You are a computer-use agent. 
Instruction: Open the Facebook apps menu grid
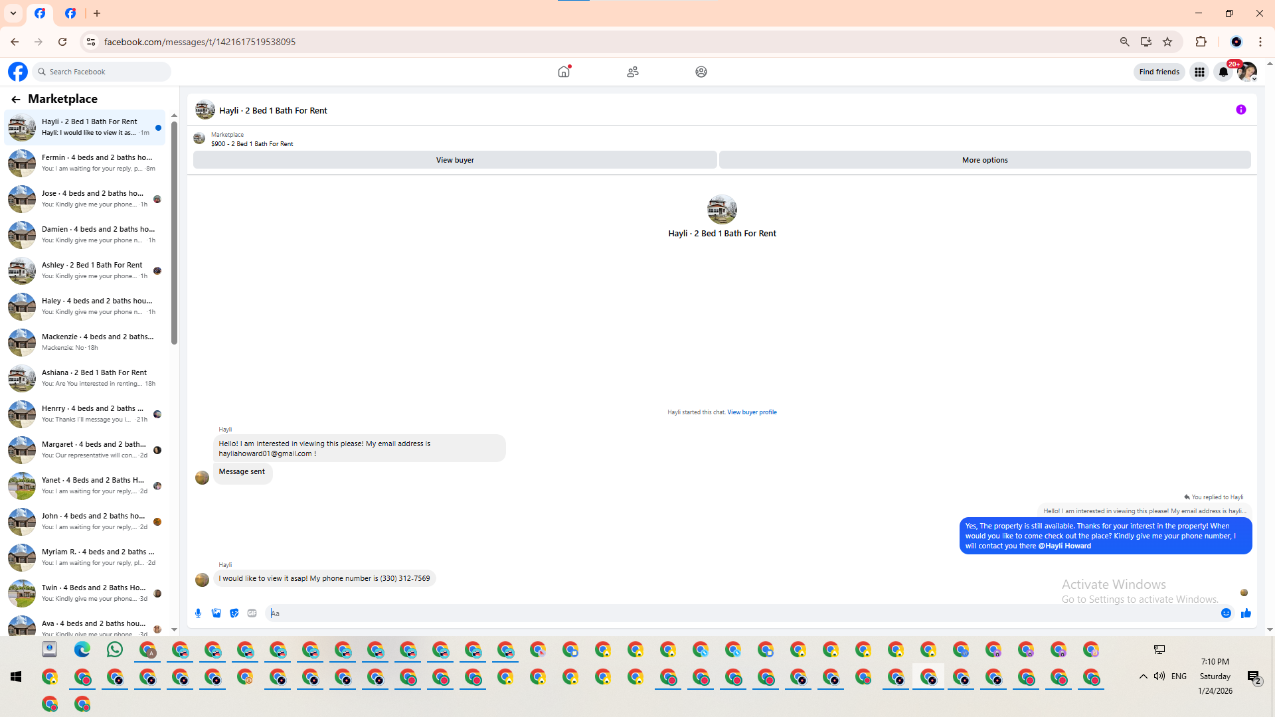point(1199,72)
